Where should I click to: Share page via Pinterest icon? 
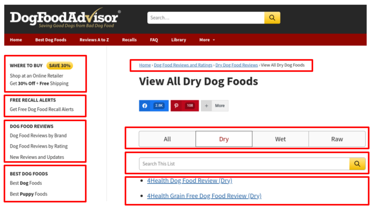[x=176, y=106]
